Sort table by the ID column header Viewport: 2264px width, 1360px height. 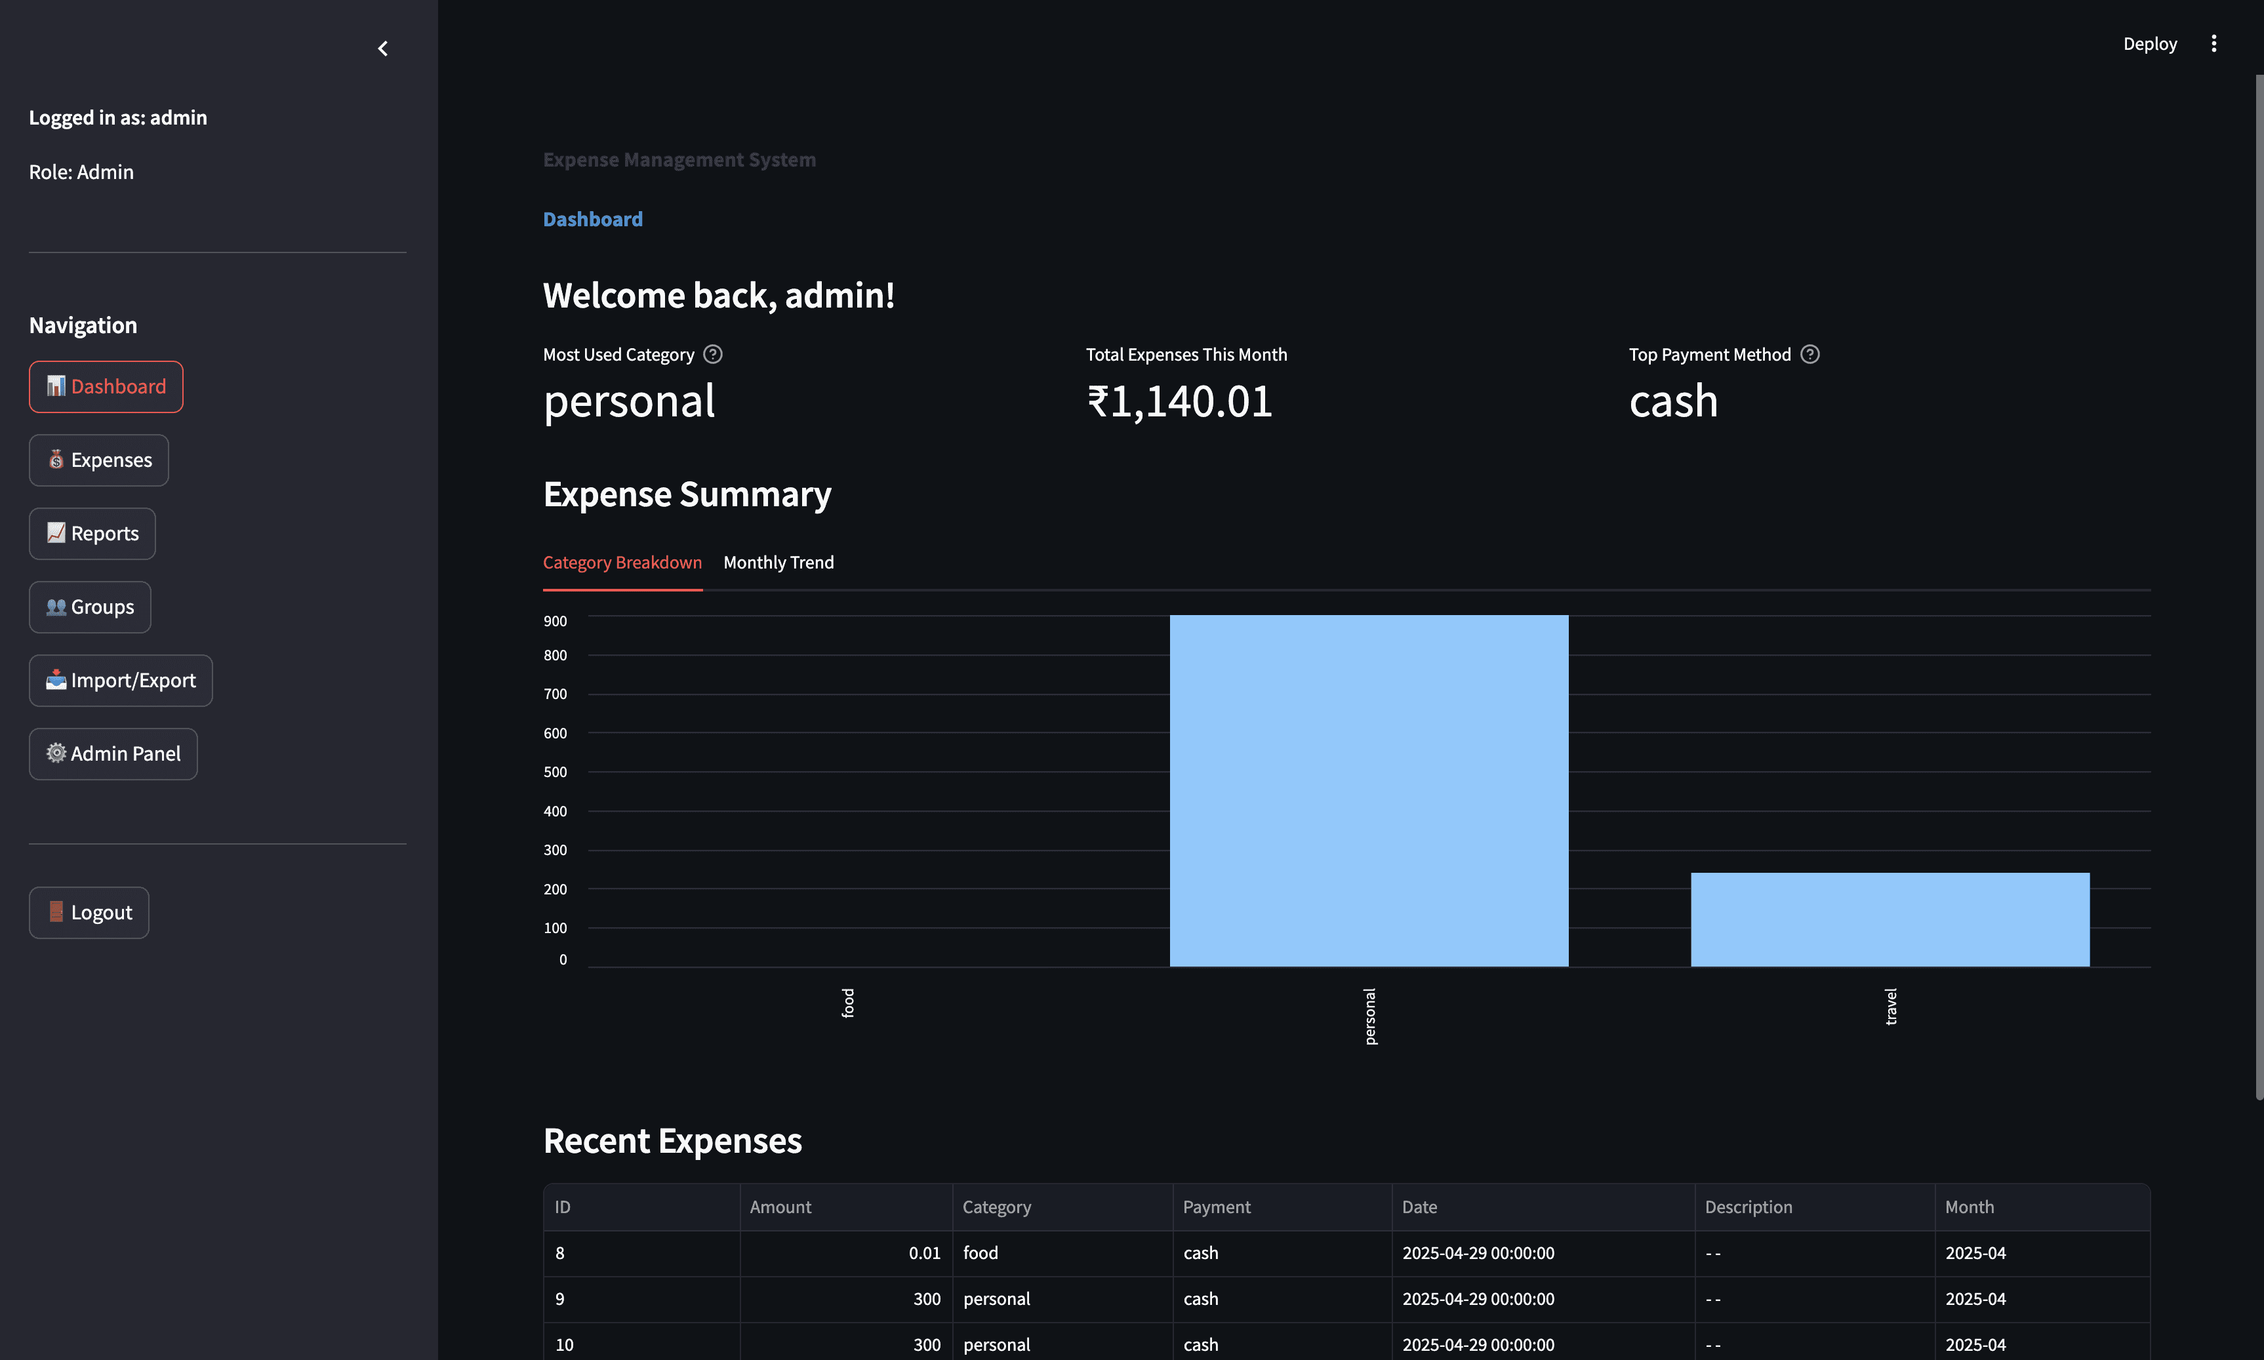(641, 1207)
